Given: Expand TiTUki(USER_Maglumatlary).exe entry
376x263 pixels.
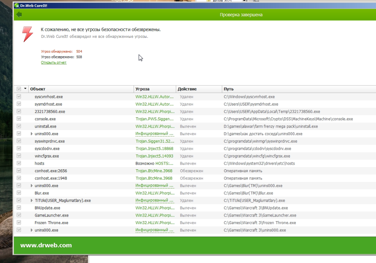Looking at the screenshot, I should [31, 200].
